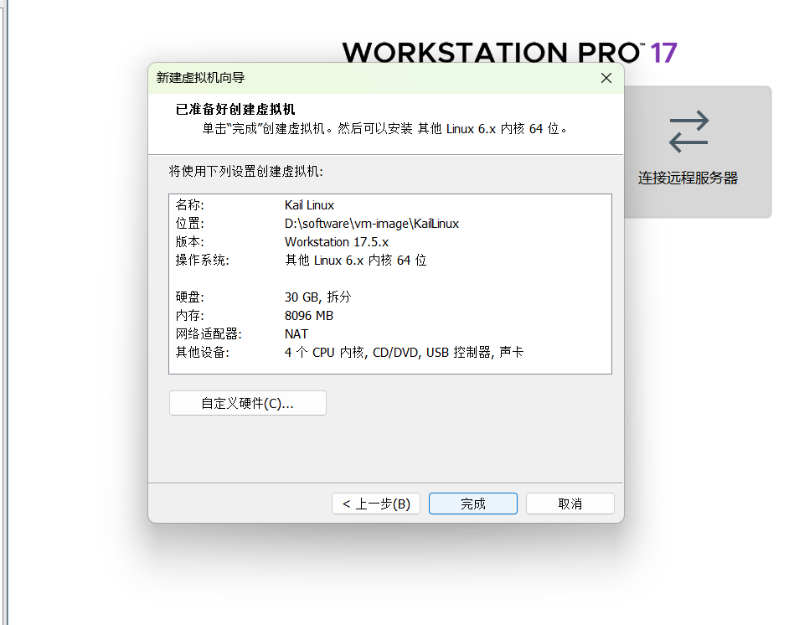Click the 新建虚拟机向导 title bar text
The height and width of the screenshot is (625, 794).
[200, 77]
